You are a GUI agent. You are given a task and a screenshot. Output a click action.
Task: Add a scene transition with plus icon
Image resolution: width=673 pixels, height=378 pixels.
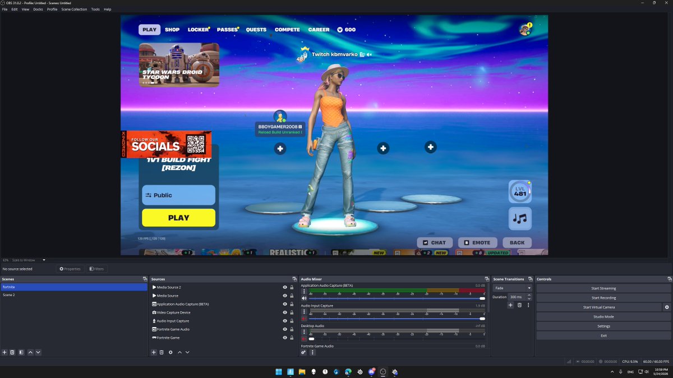510,305
